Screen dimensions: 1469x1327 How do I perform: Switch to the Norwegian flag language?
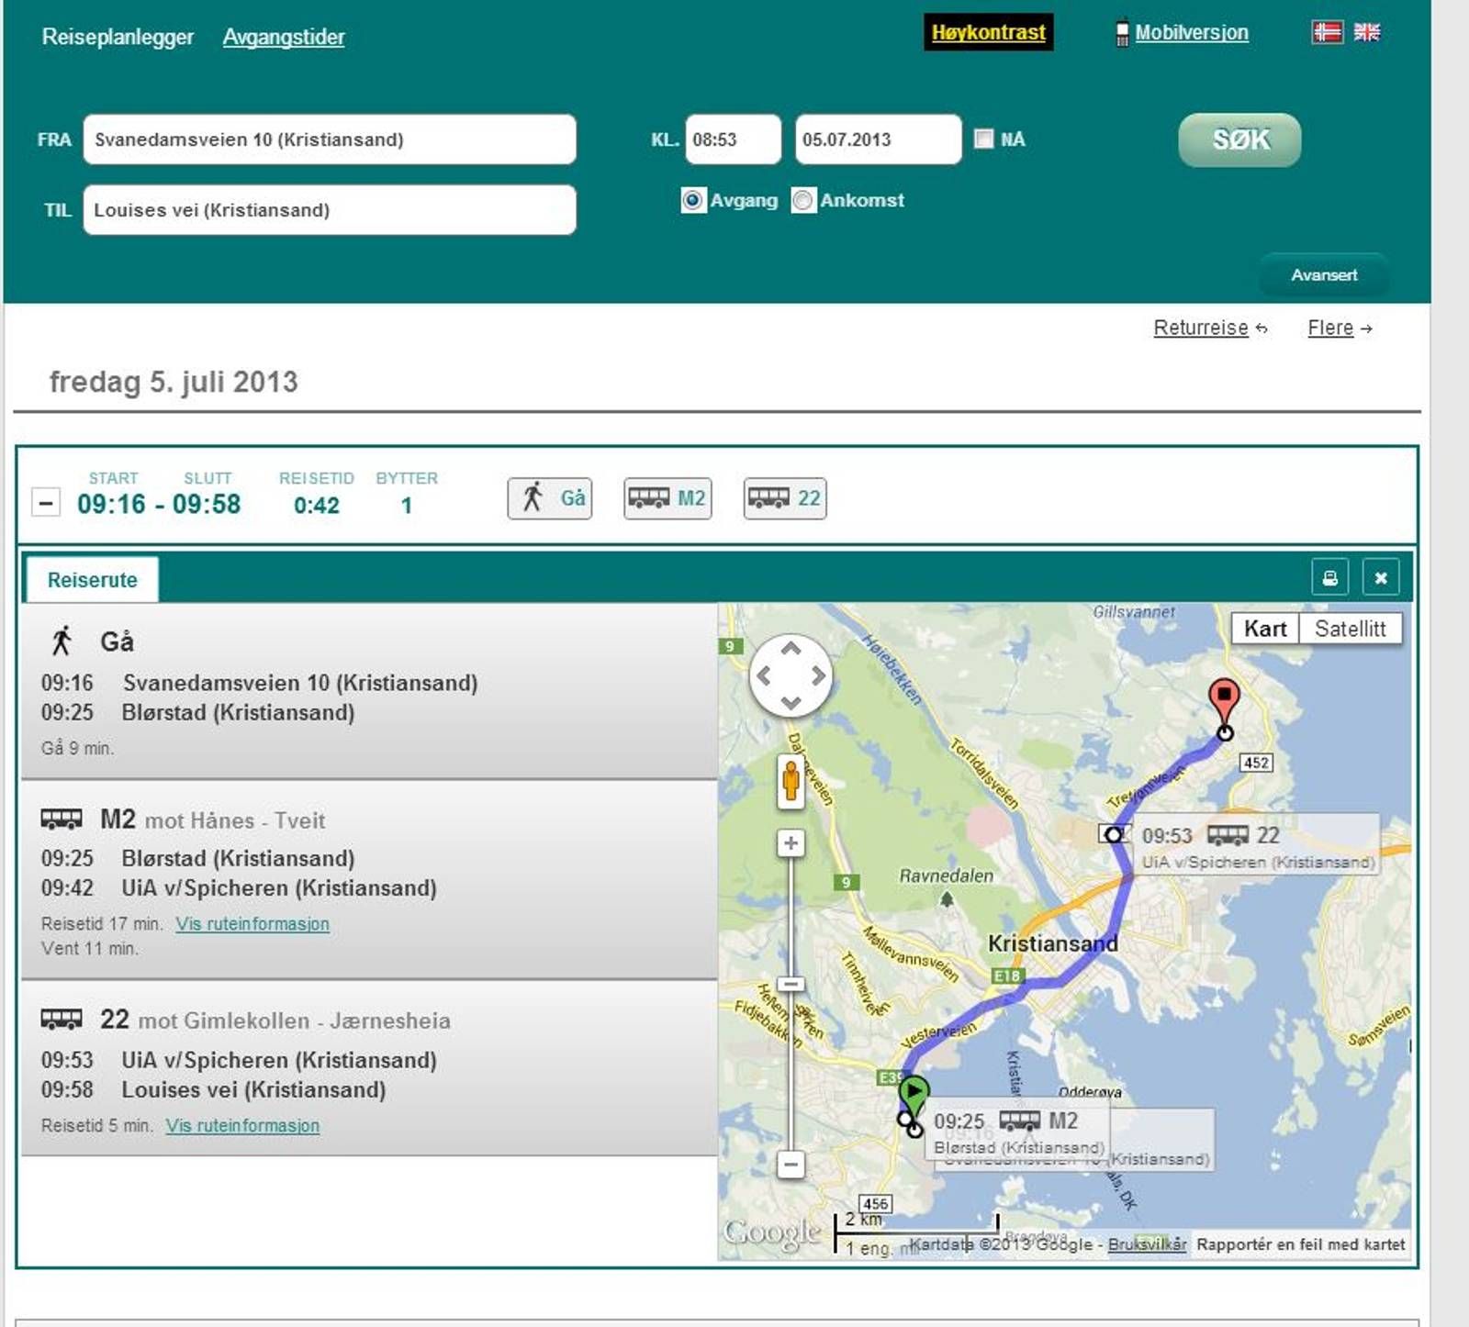[1327, 32]
